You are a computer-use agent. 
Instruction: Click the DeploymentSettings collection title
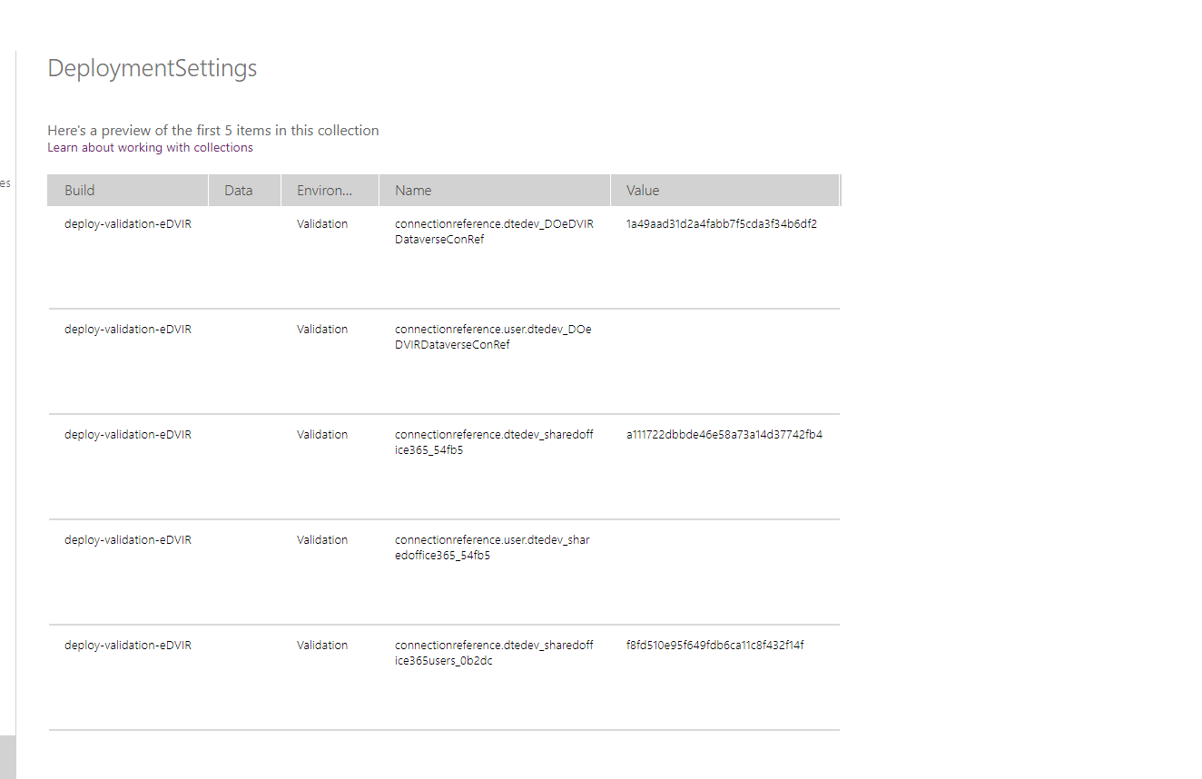[152, 68]
